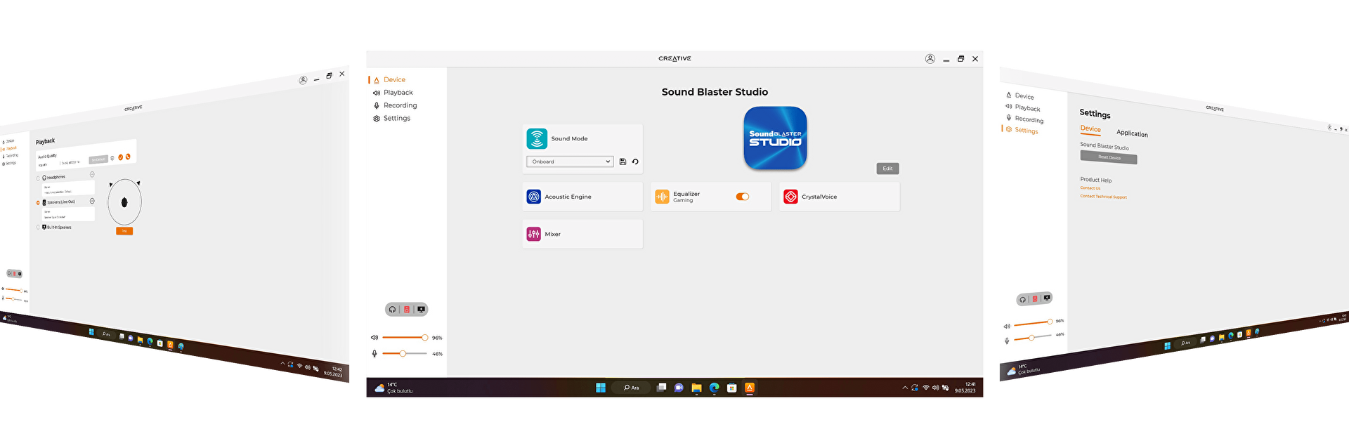The height and width of the screenshot is (448, 1349).
Task: Open the Mixer card
Action: click(582, 234)
